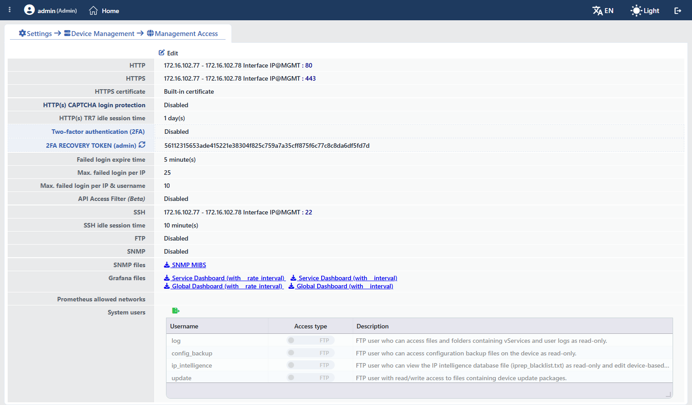Viewport: 692px width, 405px height.
Task: Click the Edit button
Action: click(168, 53)
